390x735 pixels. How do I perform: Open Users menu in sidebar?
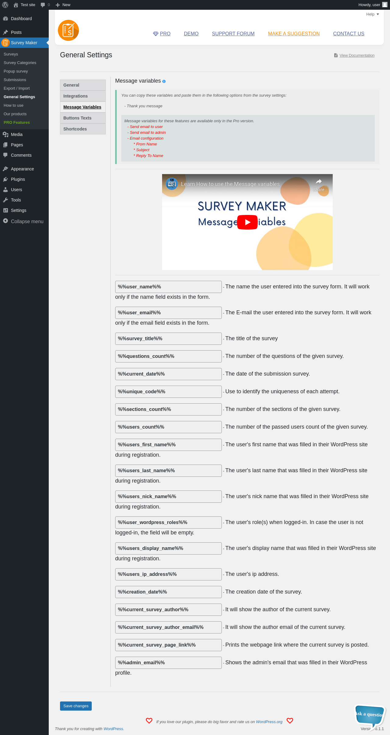click(24, 190)
